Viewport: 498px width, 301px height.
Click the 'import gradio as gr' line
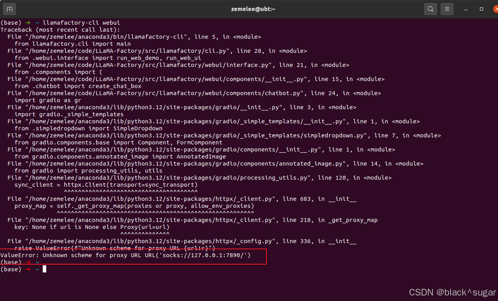[x=48, y=100]
